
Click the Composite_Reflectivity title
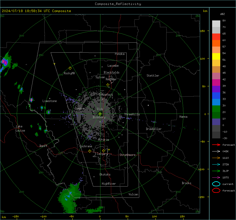point(118,4)
